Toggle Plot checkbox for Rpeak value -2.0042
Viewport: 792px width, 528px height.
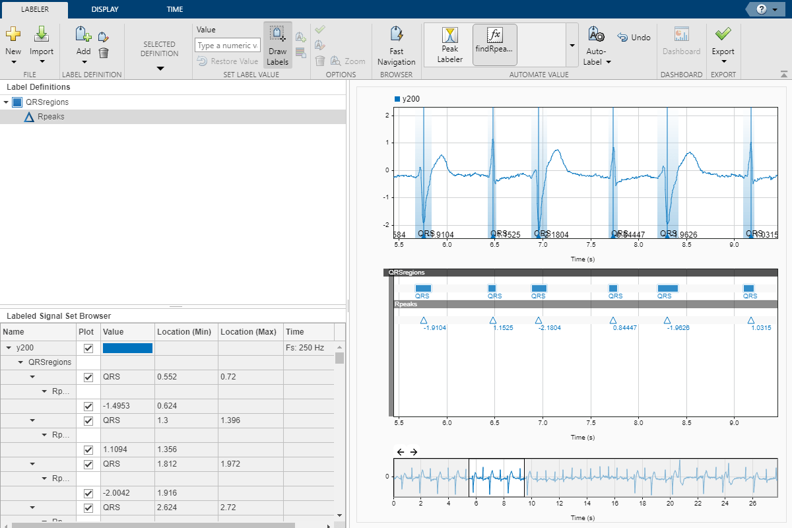pyautogui.click(x=88, y=494)
